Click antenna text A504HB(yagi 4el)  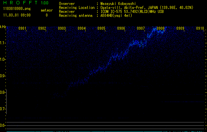116,16
